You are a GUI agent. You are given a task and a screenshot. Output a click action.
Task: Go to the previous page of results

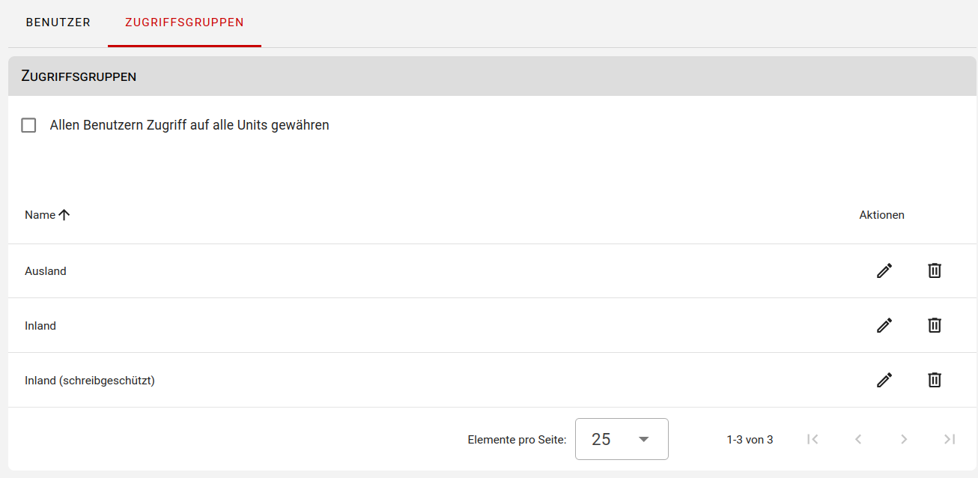[x=858, y=439]
